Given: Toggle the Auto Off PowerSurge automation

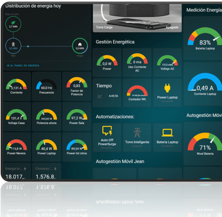Looking at the screenshot, I should pyautogui.click(x=107, y=138).
